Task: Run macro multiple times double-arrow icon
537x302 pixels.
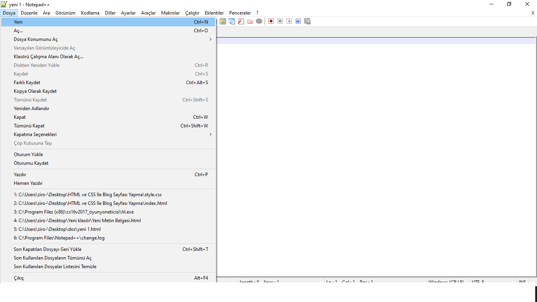Action: click(298, 21)
